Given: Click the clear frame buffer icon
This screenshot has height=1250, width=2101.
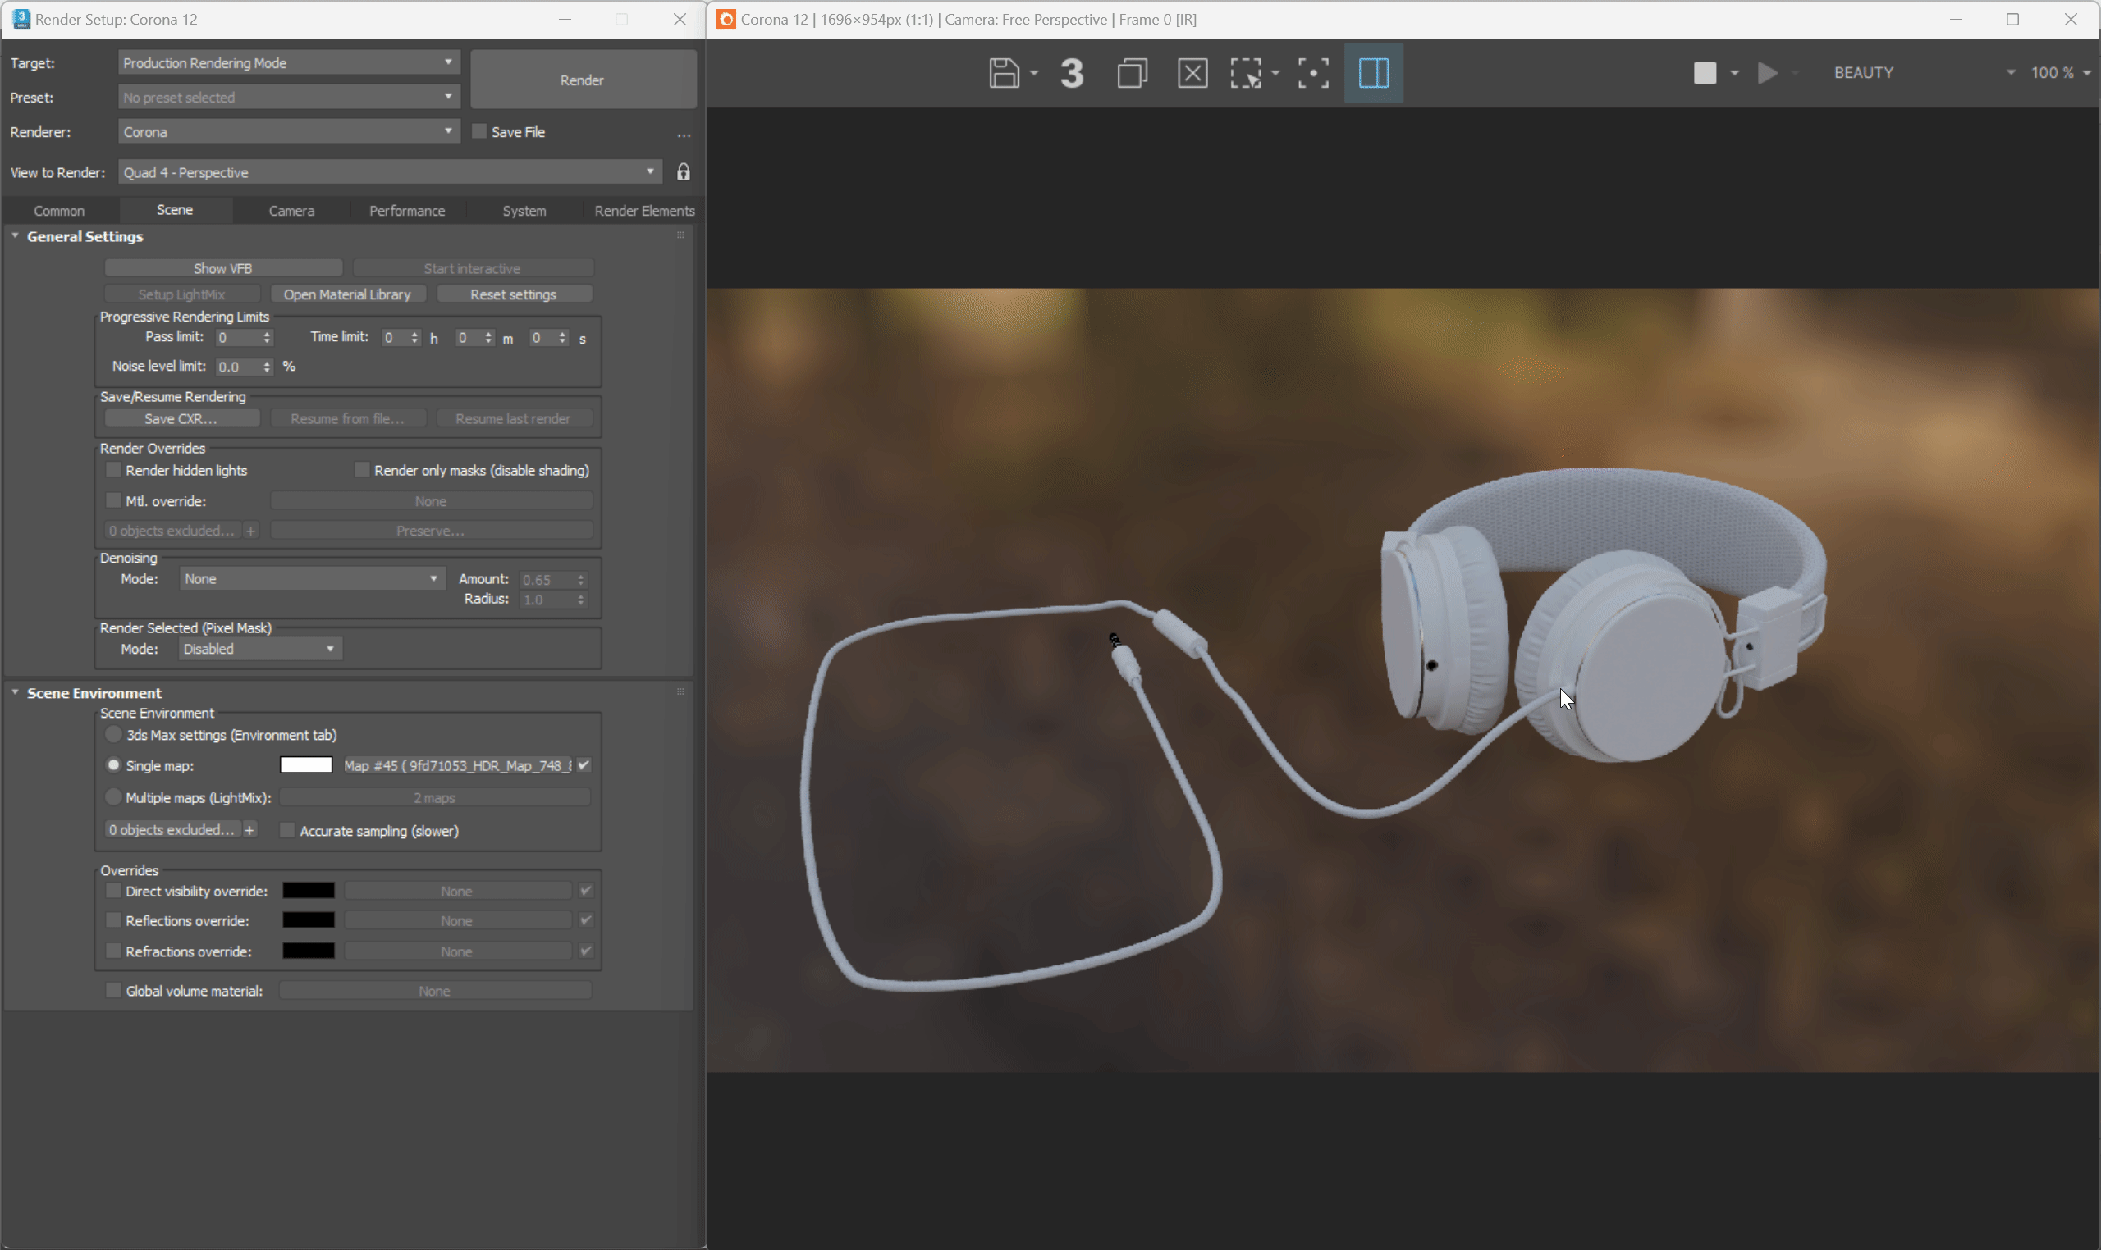Looking at the screenshot, I should (1192, 73).
